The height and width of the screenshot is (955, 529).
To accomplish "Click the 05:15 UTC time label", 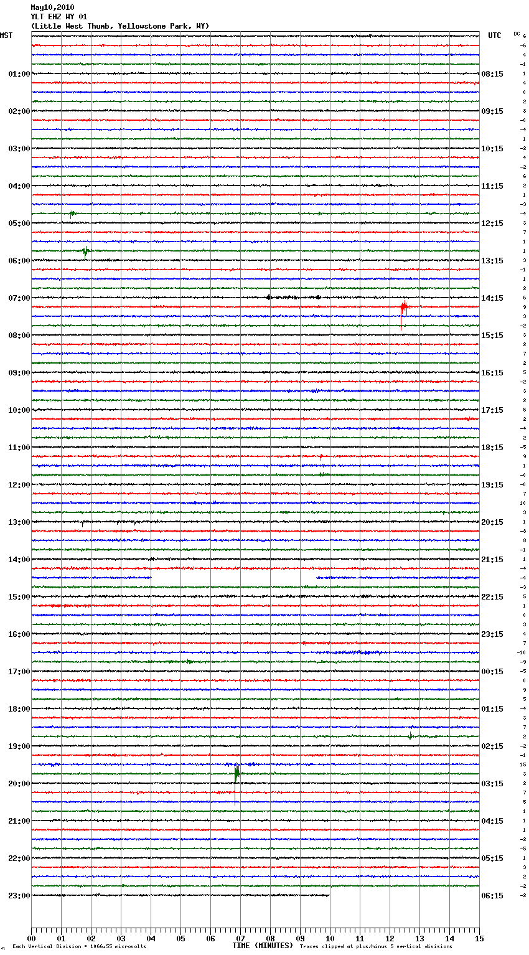I will [x=492, y=859].
